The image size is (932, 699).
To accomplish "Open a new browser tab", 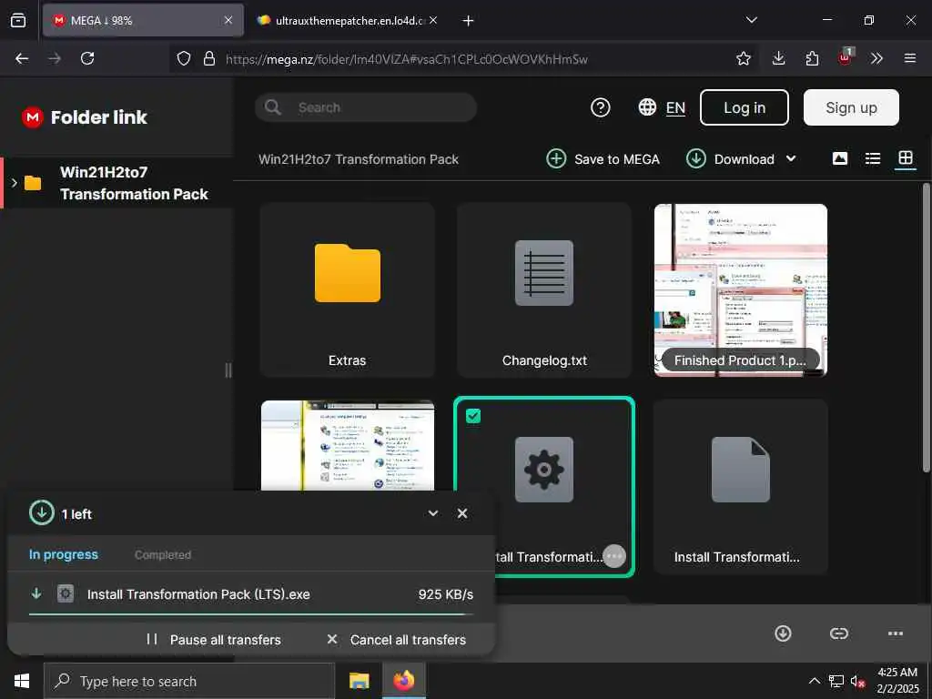I will click(x=469, y=21).
